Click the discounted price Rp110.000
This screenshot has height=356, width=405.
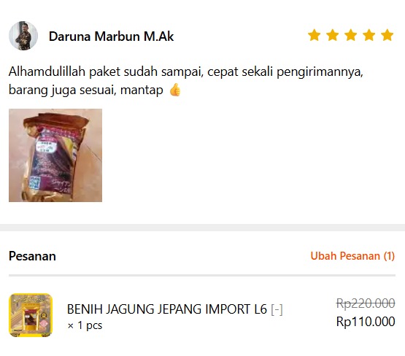point(366,322)
